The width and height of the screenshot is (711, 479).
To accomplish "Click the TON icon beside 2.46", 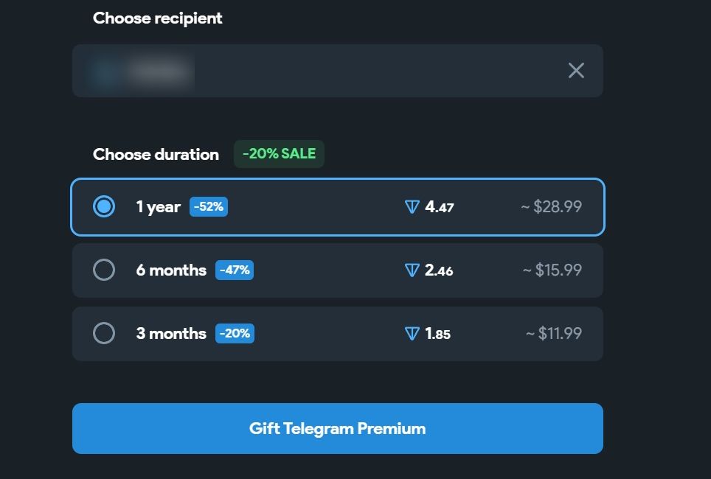I will coord(412,270).
